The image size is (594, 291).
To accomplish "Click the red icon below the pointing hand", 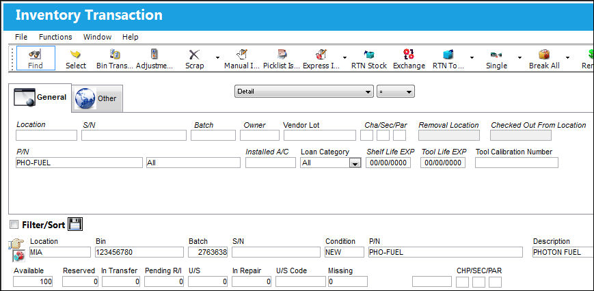I will pos(18,255).
